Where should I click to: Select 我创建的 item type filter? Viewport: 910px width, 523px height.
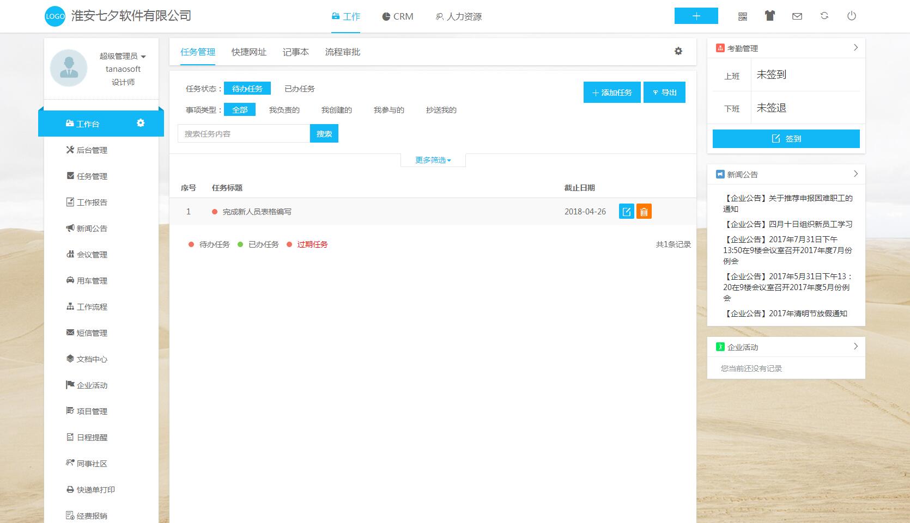(x=336, y=110)
